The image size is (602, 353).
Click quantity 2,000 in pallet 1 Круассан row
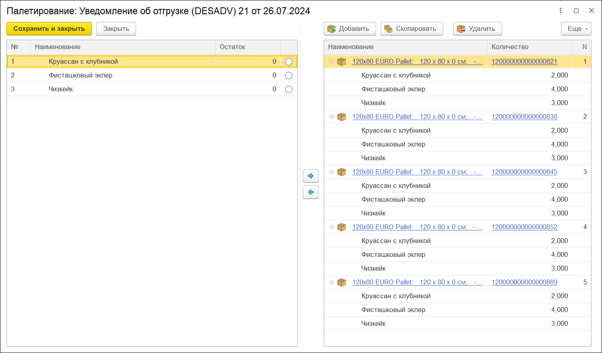[559, 75]
